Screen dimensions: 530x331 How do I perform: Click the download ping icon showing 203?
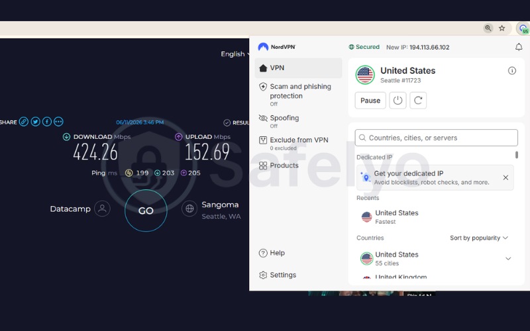(x=157, y=173)
